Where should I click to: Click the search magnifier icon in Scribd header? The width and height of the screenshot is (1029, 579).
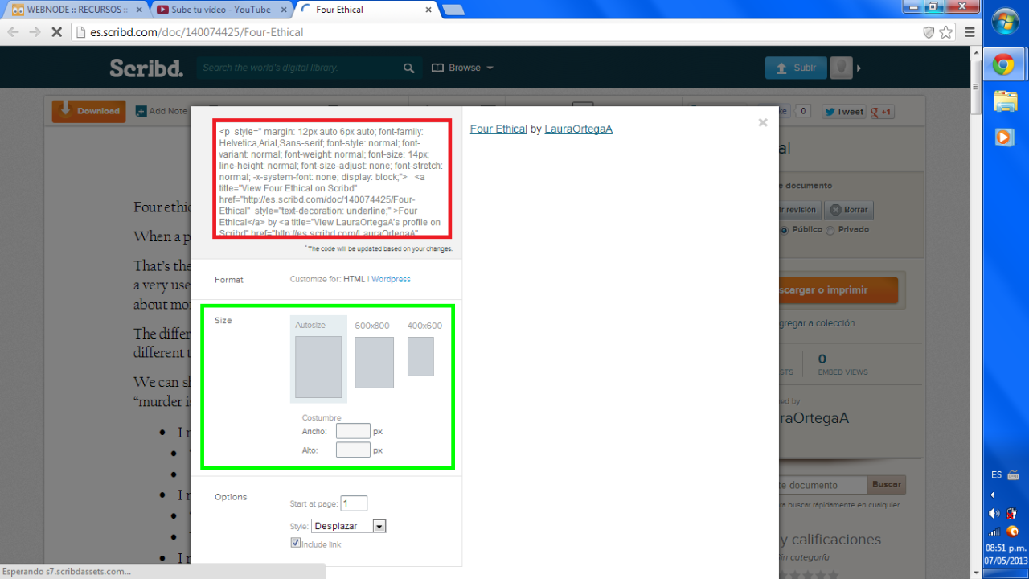click(409, 68)
